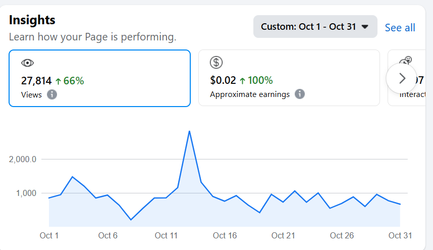Click the dollar sign earnings icon
The width and height of the screenshot is (433, 250).
[x=216, y=63]
